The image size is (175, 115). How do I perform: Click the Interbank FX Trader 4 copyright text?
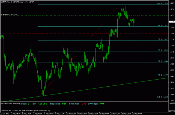click(x=26, y=111)
